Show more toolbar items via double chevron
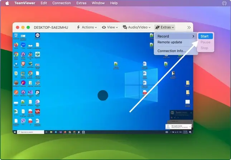 189,28
